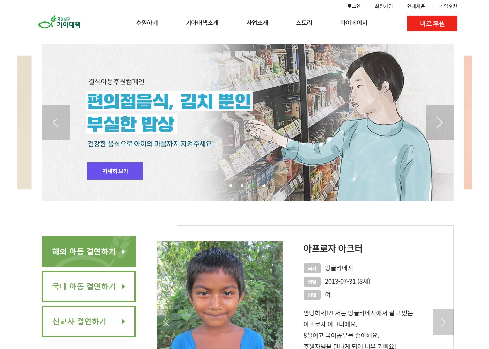The image size is (489, 349).
Task: Open the 로그인 link
Action: pos(353,6)
